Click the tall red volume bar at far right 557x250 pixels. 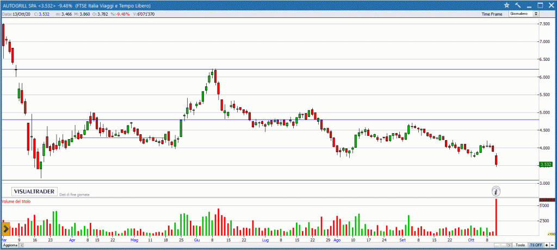[496, 217]
